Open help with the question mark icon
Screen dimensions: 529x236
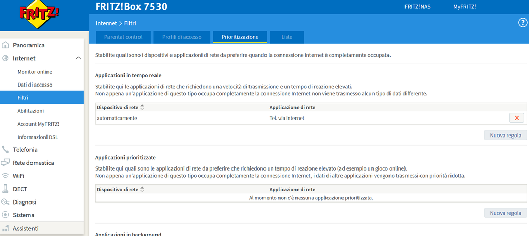point(522,23)
